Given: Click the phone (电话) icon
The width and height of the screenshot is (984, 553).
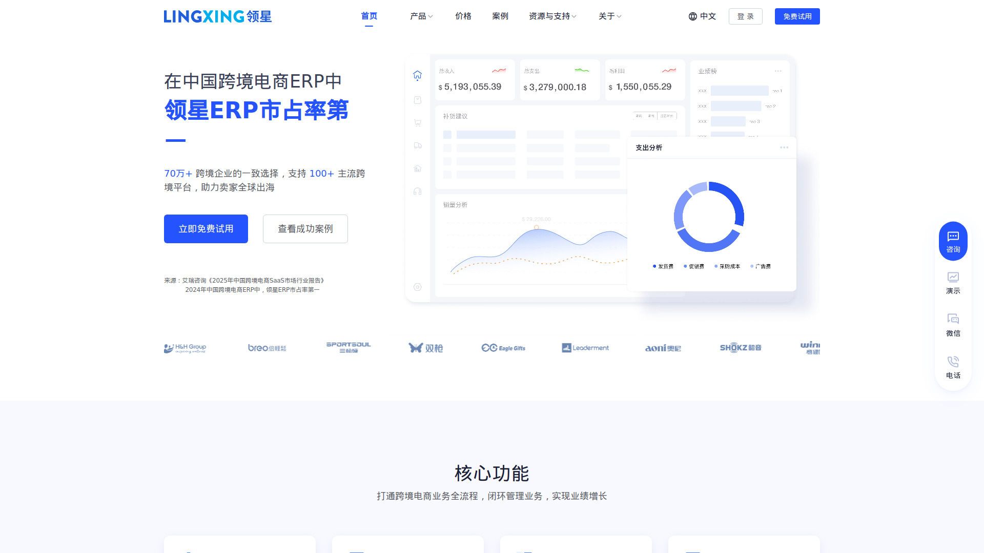Looking at the screenshot, I should tap(953, 362).
